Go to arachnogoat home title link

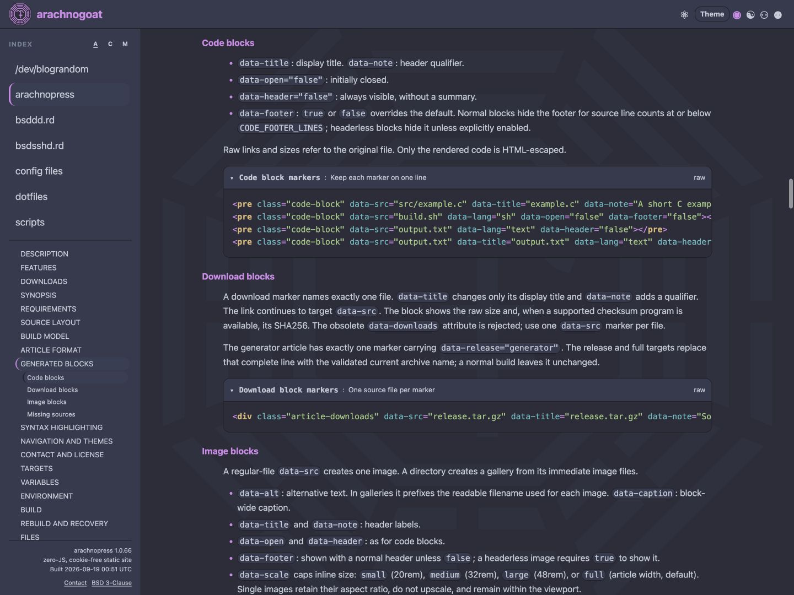pos(69,14)
